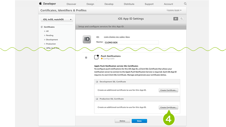Select All under Certificates
Viewport: 226px width, 127px height.
[x=48, y=31]
